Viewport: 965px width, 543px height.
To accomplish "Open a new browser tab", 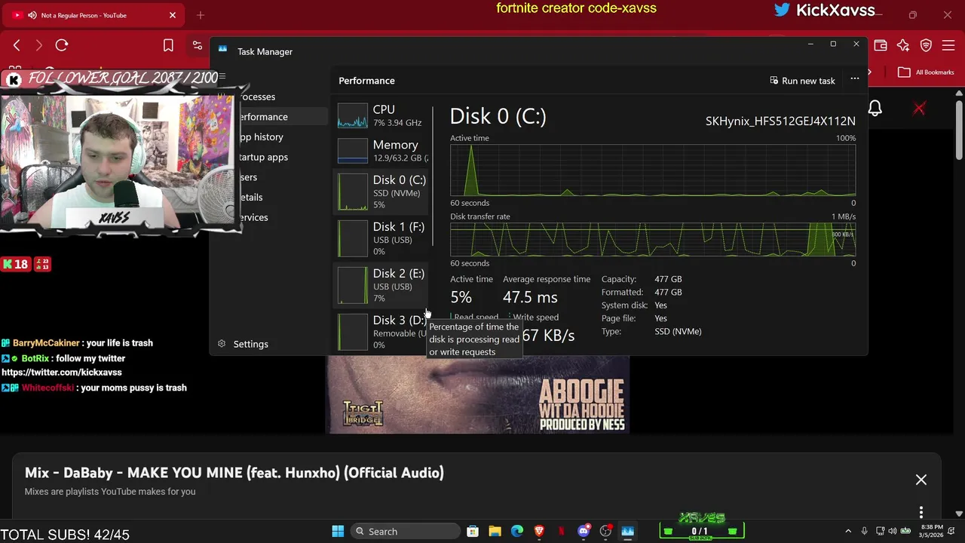I will [201, 15].
